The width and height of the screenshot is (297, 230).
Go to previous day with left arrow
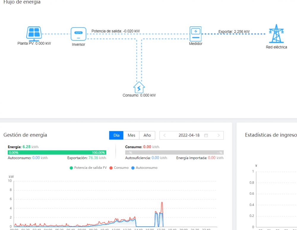pyautogui.click(x=165, y=135)
